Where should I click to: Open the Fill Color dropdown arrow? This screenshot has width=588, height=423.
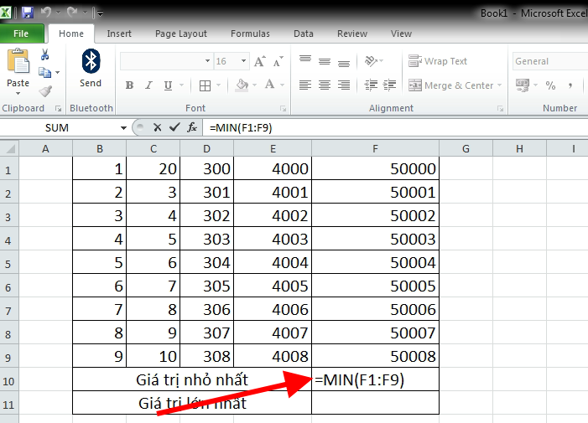pos(255,85)
